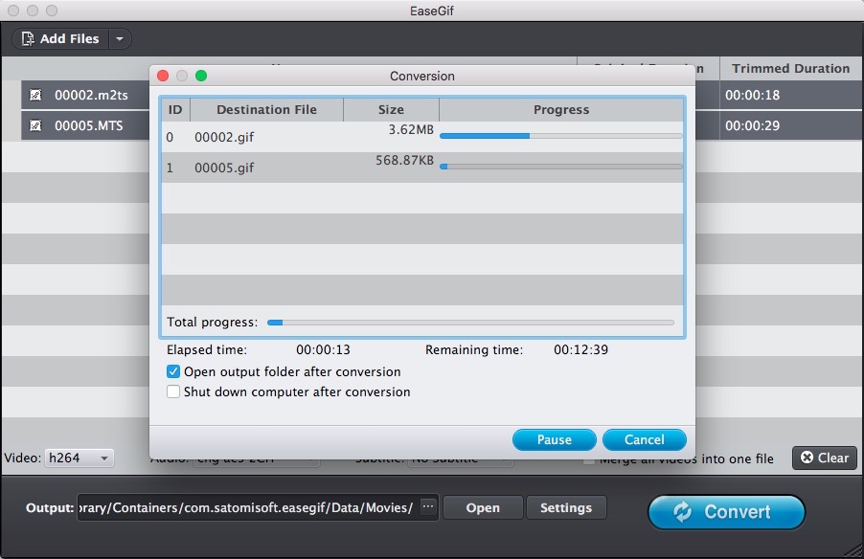Click the Clear button

[x=825, y=458]
